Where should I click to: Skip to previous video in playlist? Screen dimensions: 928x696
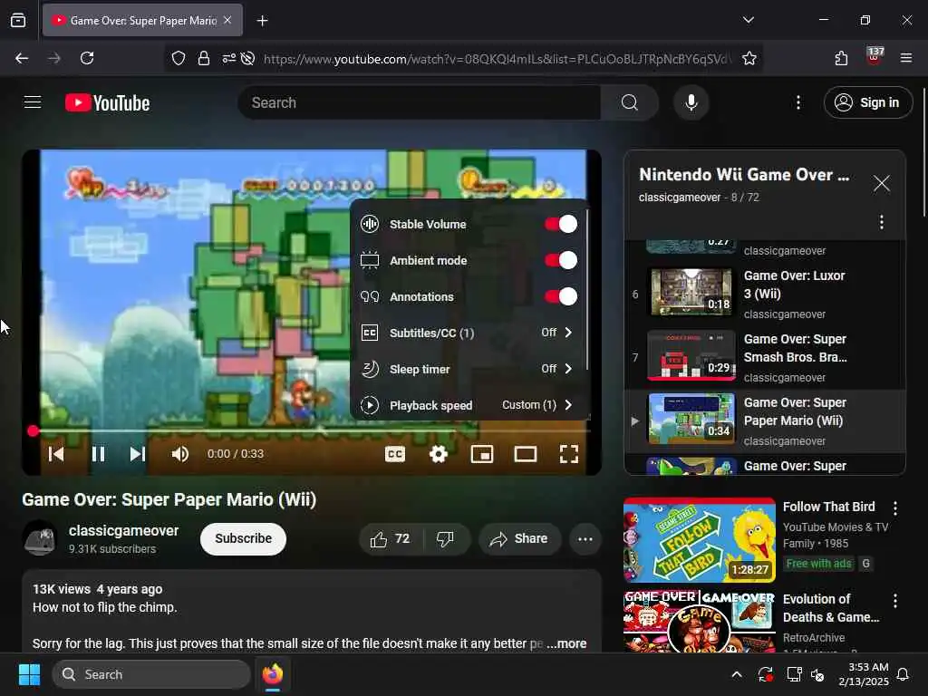pos(56,454)
